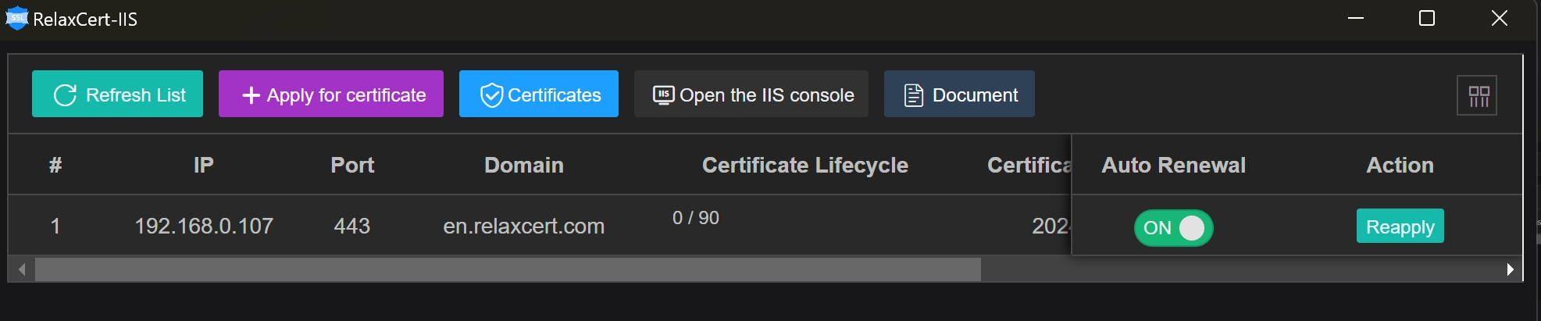Click the right arrow of horizontal scrollbar
Image resolution: width=1541 pixels, height=321 pixels.
(1511, 269)
